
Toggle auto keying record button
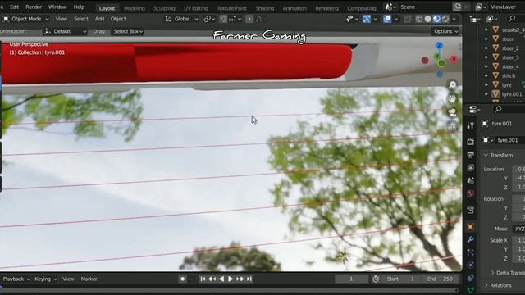tap(182, 279)
